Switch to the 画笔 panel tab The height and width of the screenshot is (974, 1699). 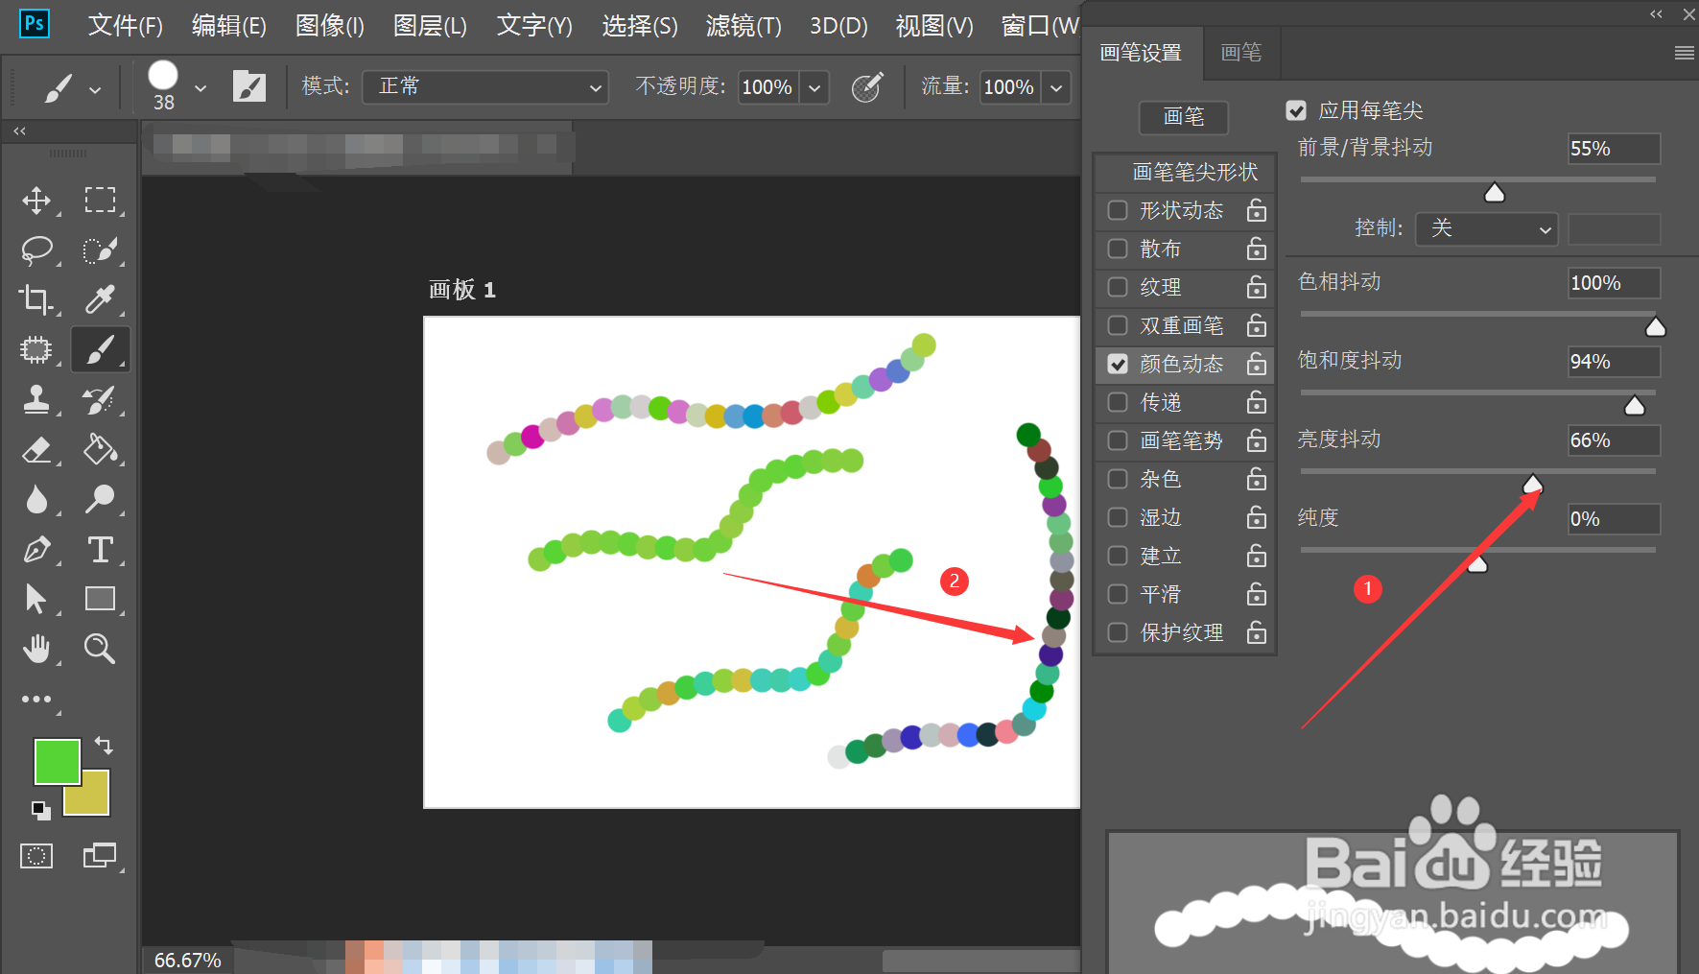(1240, 53)
